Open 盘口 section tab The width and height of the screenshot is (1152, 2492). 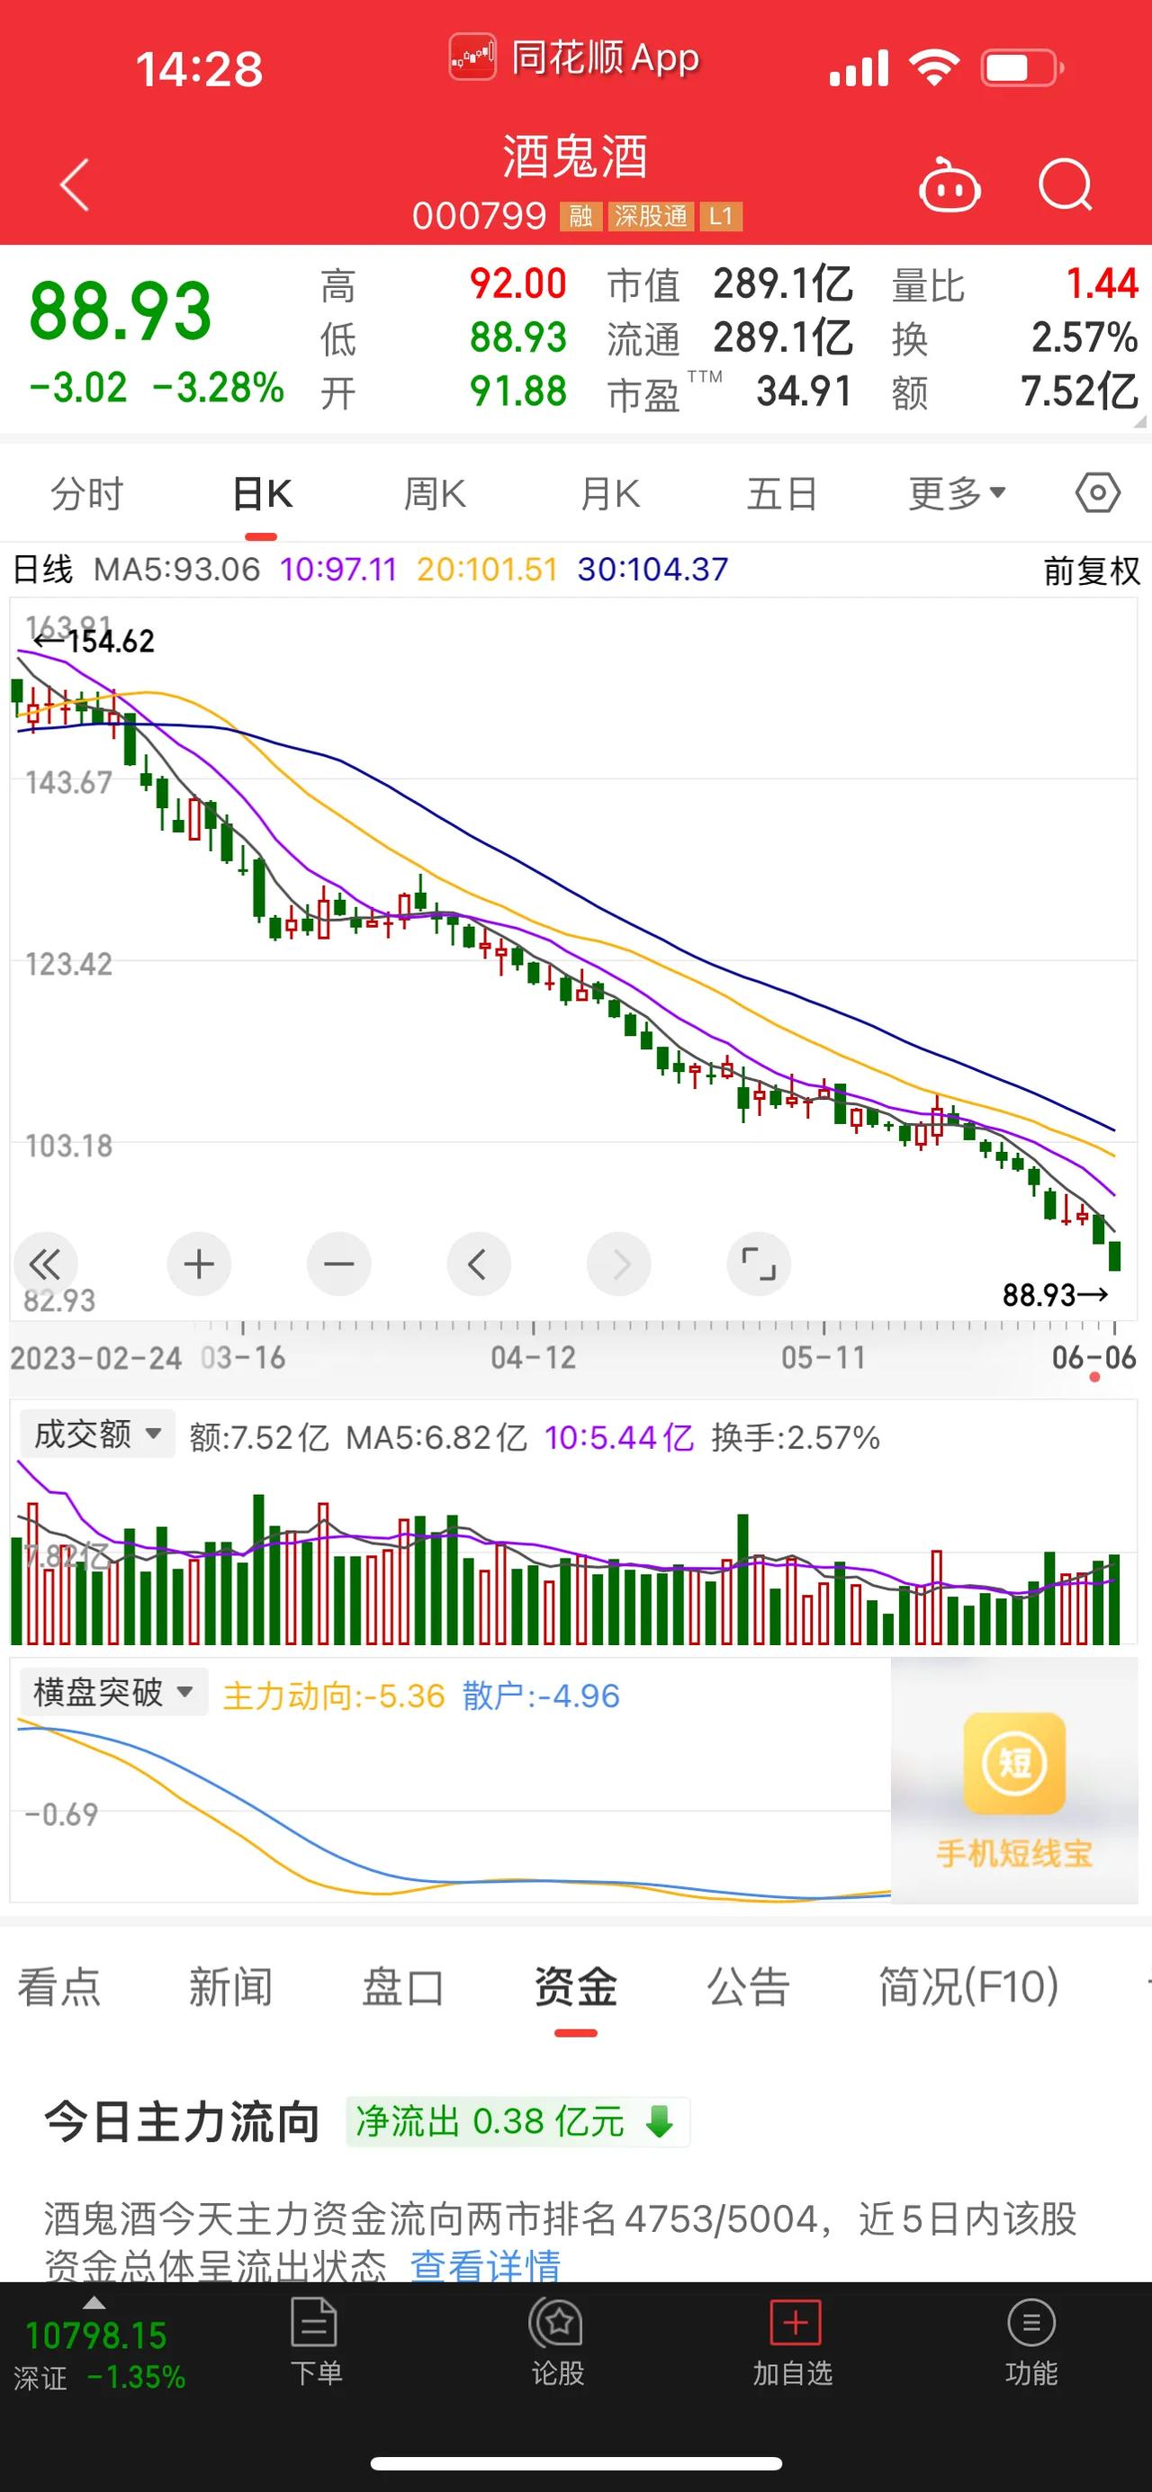click(x=402, y=1987)
